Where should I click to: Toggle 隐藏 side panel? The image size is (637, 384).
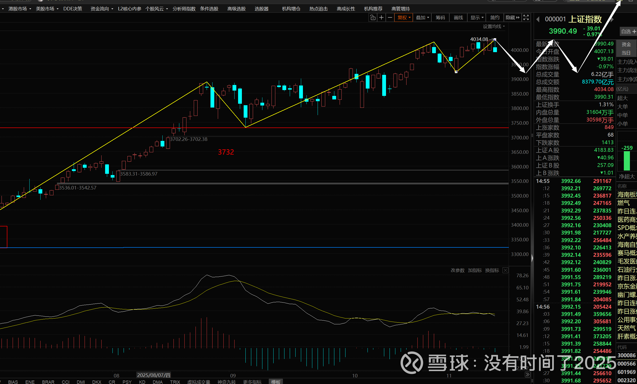(512, 17)
